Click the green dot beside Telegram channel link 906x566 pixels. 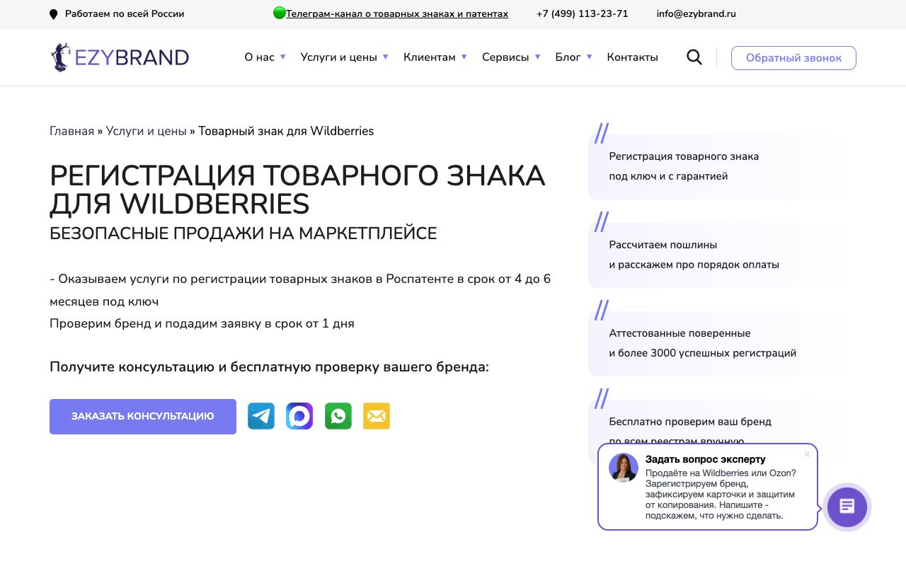click(279, 13)
